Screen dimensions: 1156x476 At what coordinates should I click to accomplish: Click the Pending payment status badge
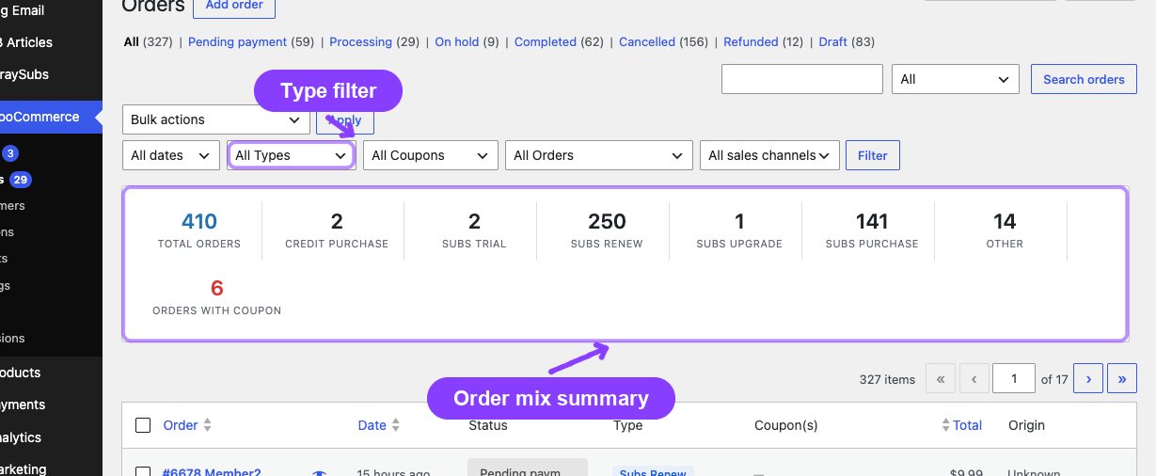click(527, 468)
